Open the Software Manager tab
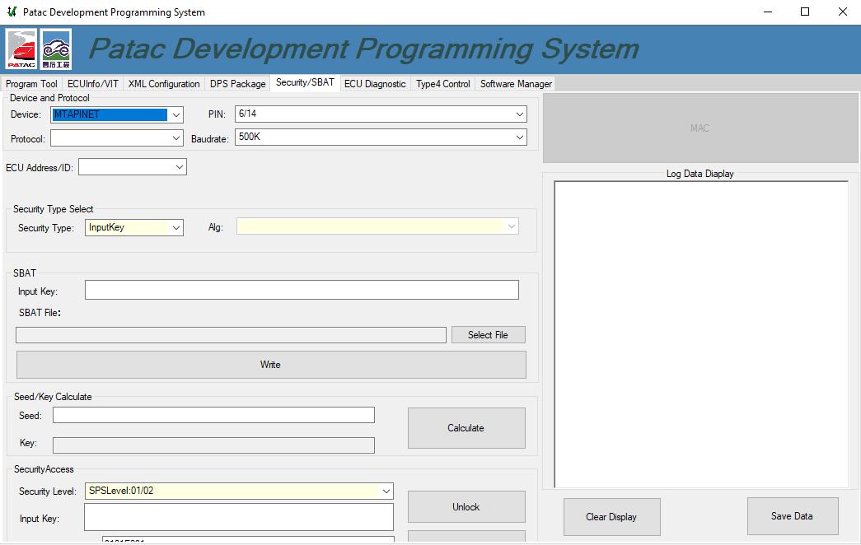 [515, 82]
